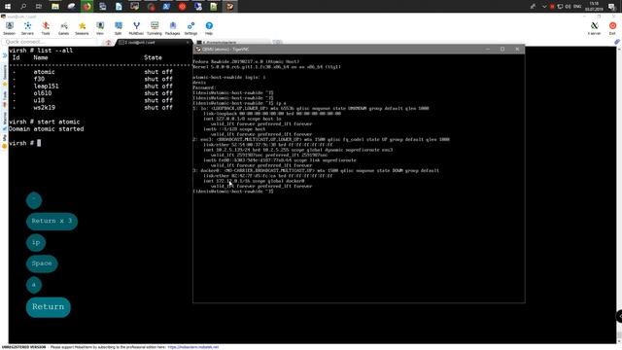Screen dimensions: 622x350
Task: Click the 'ol610' domain name
Action: click(x=43, y=93)
